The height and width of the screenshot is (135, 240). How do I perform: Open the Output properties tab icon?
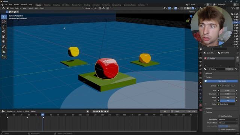click(x=201, y=62)
